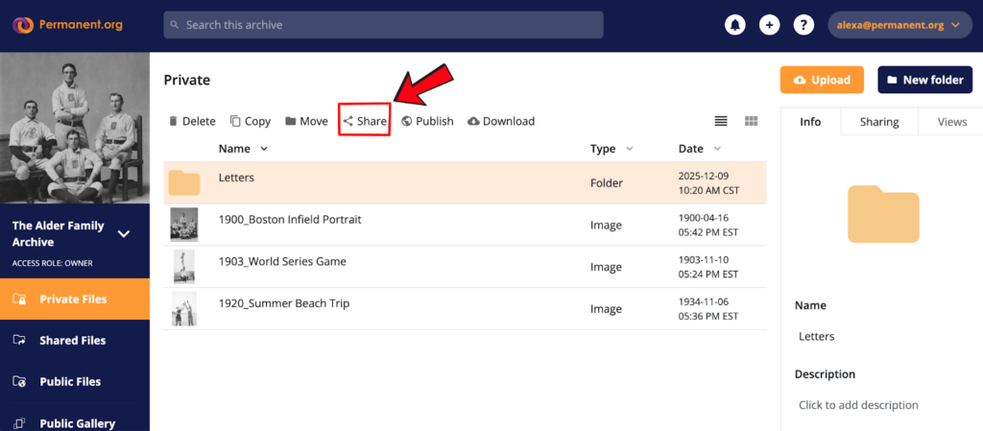Click Copy in the toolbar
This screenshot has width=983, height=431.
pyautogui.click(x=251, y=121)
